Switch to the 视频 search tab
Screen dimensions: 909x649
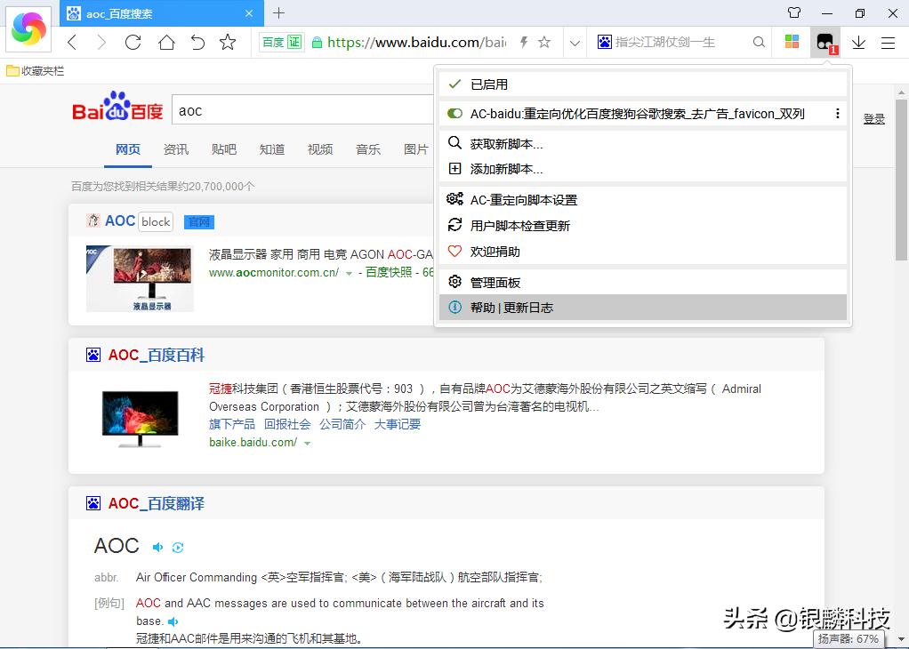click(x=320, y=149)
